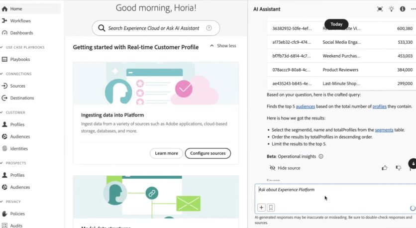This screenshot has width=416, height=228.
Task: Click the segments table link
Action: (x=384, y=130)
